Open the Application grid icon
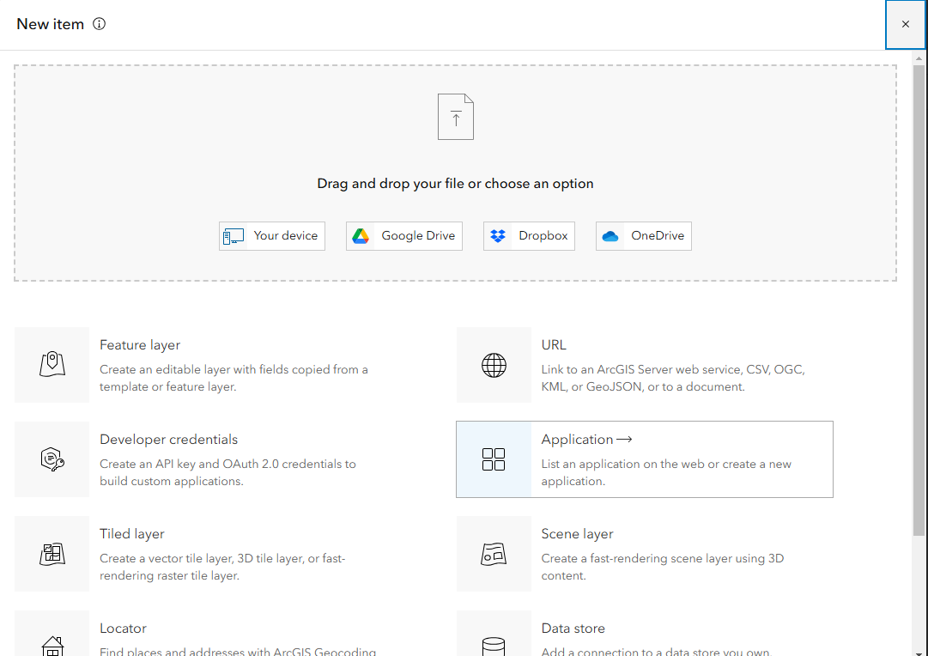This screenshot has width=928, height=656. tap(494, 459)
